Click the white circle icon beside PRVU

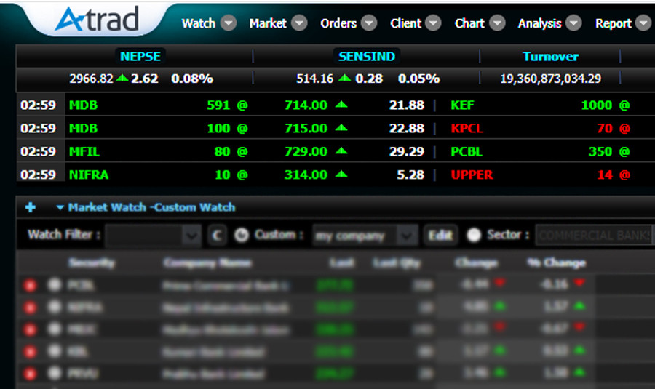tap(55, 373)
